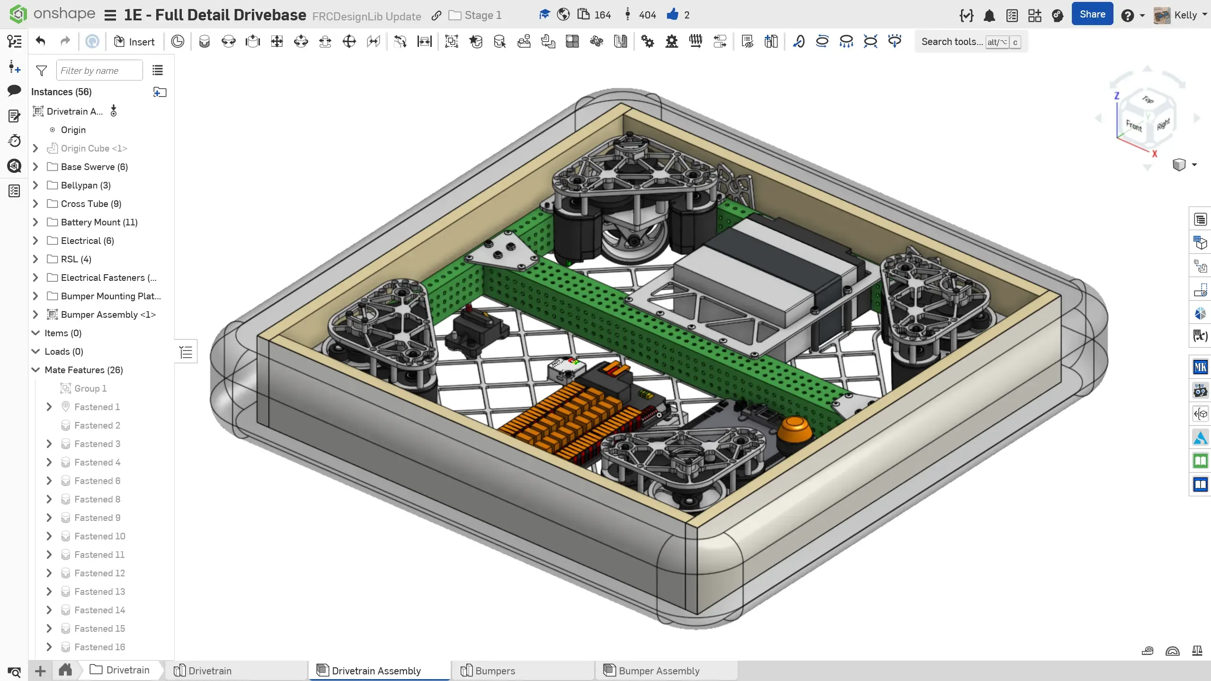Toggle the feature list panel flyout
The image size is (1211, 681).
coord(186,352)
